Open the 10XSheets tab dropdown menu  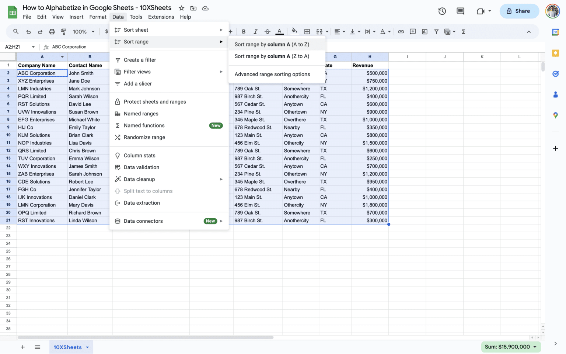[87, 347]
